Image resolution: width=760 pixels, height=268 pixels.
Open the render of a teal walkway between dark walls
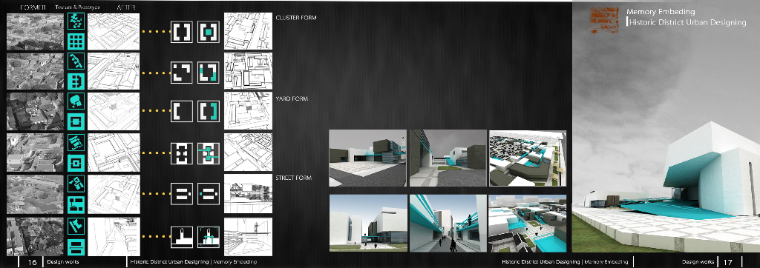pyautogui.click(x=448, y=158)
